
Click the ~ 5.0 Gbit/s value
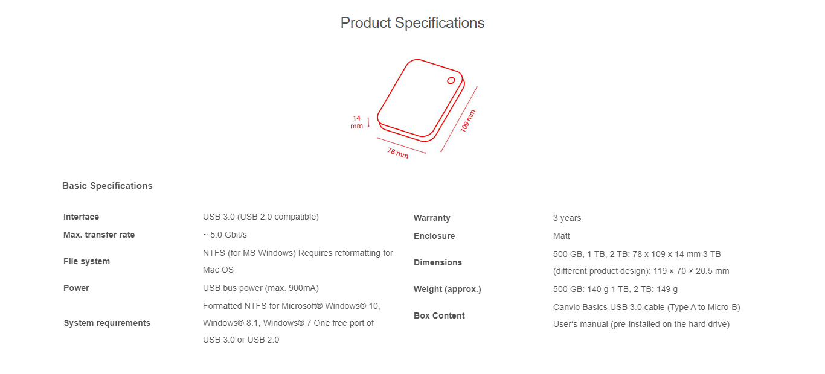225,235
